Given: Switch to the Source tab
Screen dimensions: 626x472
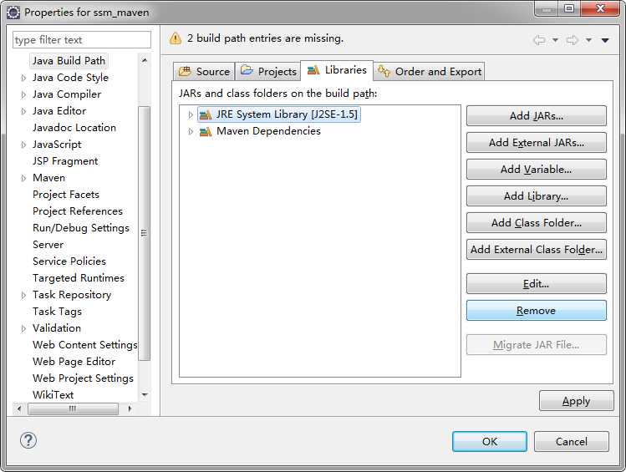Looking at the screenshot, I should (204, 71).
